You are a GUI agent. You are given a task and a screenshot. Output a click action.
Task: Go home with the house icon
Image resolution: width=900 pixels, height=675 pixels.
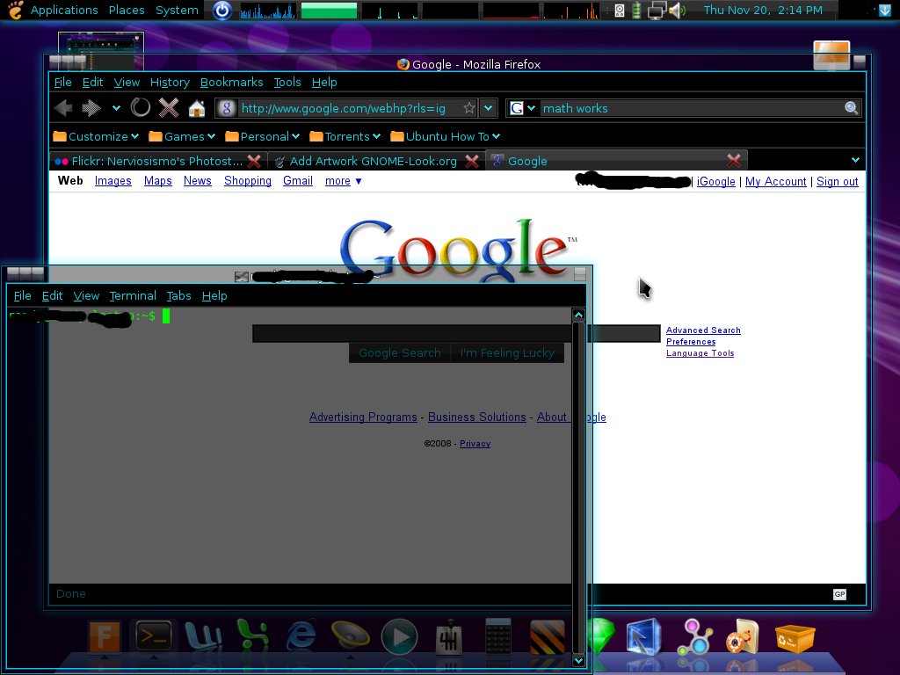tap(197, 108)
